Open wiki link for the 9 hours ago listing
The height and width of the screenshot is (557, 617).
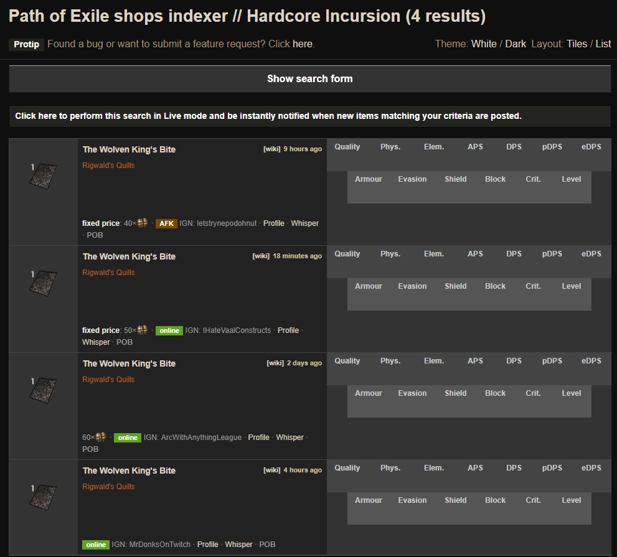(x=272, y=149)
